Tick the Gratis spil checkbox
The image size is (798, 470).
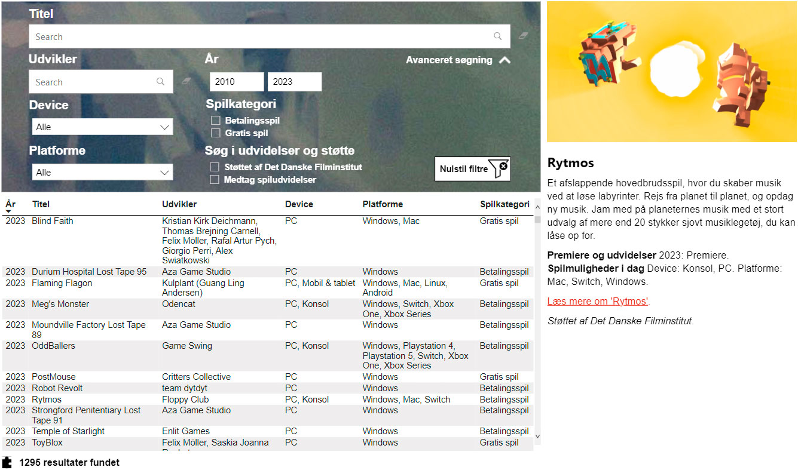pyautogui.click(x=216, y=133)
